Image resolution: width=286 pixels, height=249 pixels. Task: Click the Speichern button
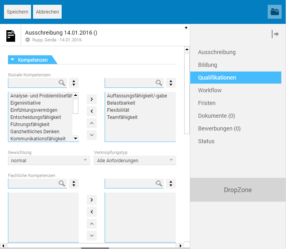point(18,12)
